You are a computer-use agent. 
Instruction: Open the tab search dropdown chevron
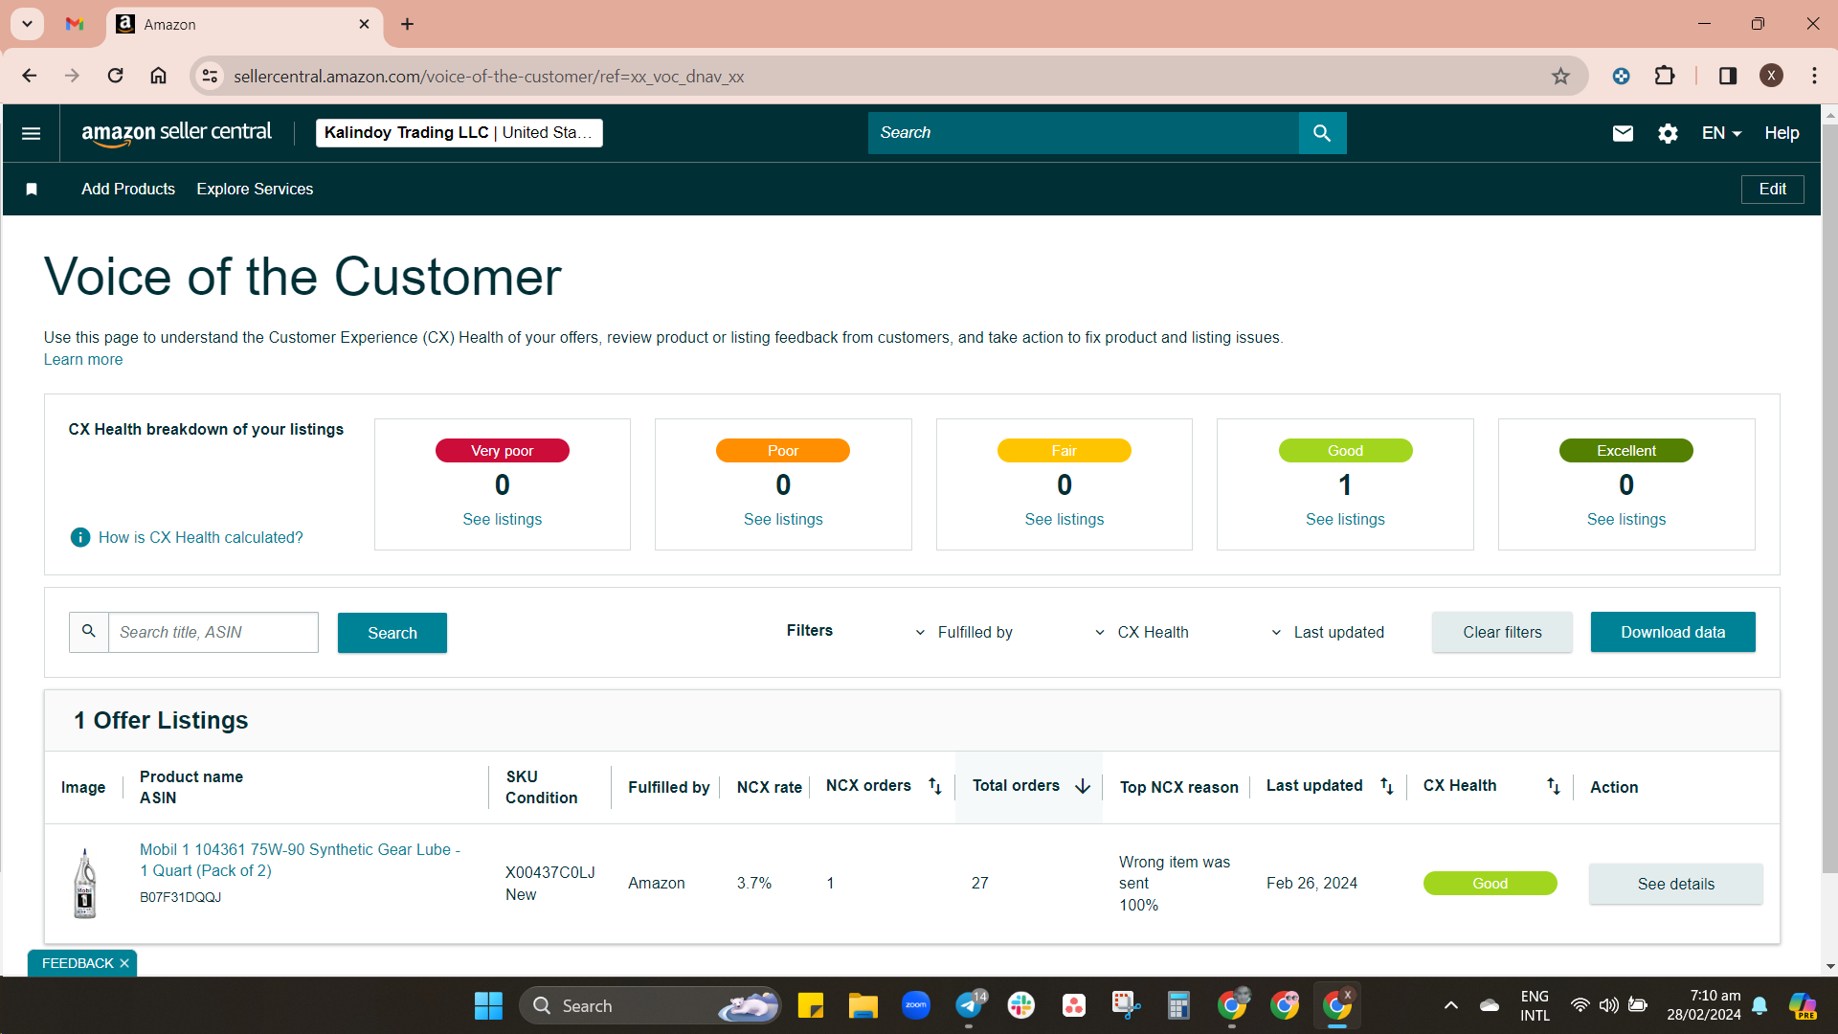(x=27, y=24)
